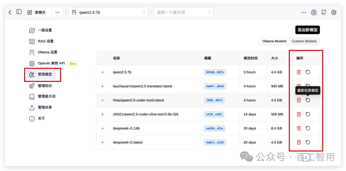Viewport: 346px width, 171px height.
Task: Expand the hhao/qwen2.5-coder-tools:latest row
Action: tap(103, 100)
